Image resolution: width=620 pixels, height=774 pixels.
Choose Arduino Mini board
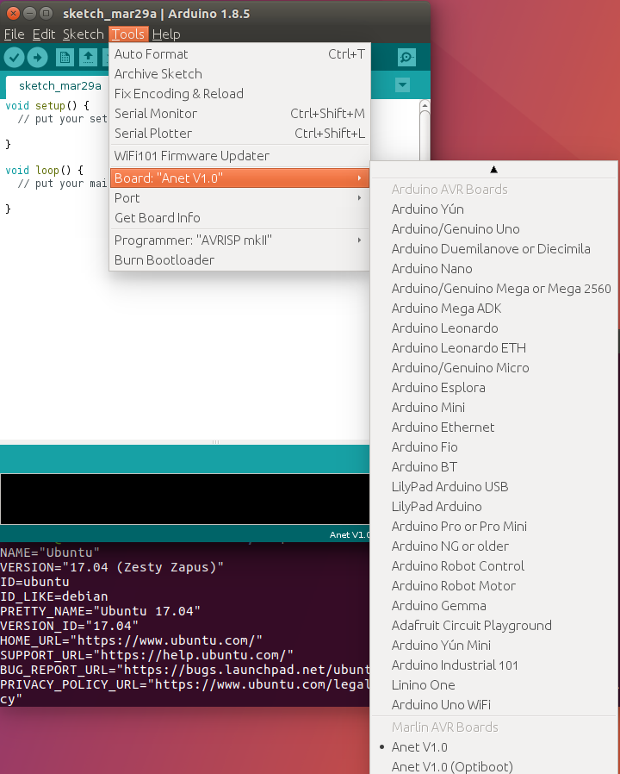coord(494,407)
